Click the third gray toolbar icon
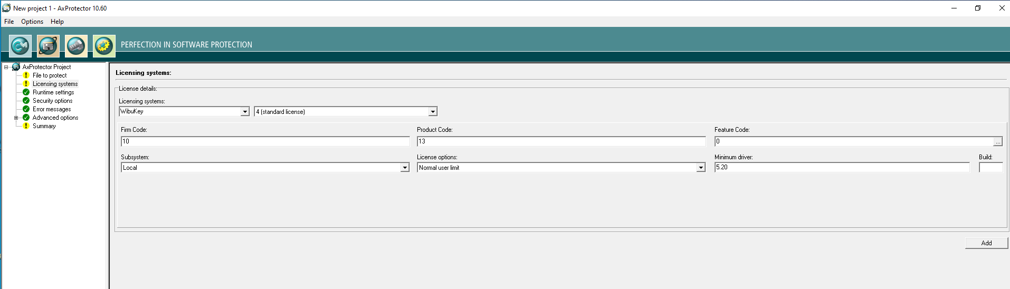This screenshot has width=1010, height=289. [x=76, y=46]
